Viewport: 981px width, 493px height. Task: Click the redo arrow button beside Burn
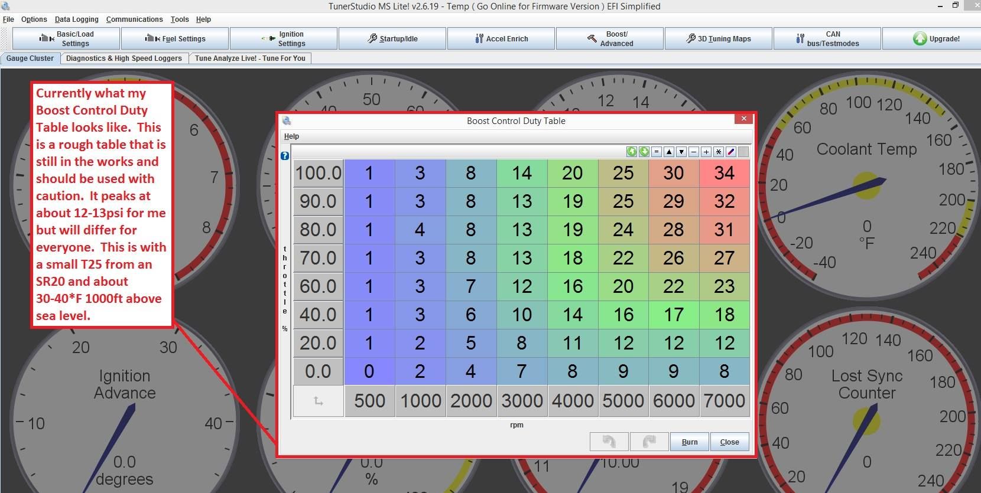[x=649, y=442]
